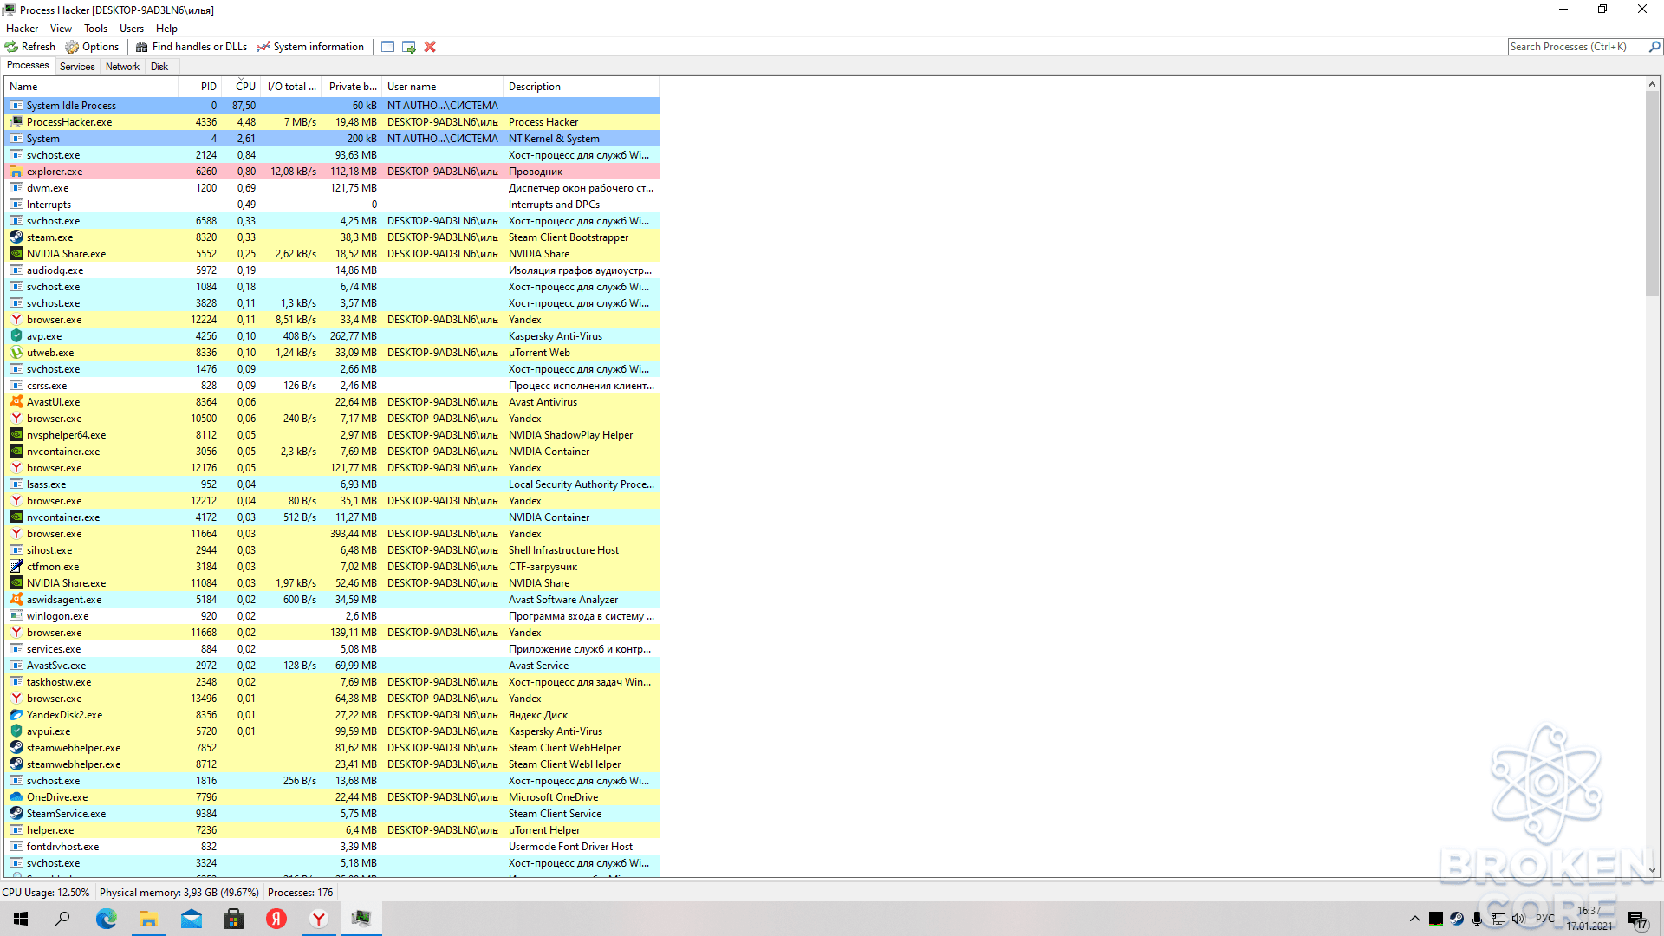Select the steam.exe process icon

coord(16,237)
